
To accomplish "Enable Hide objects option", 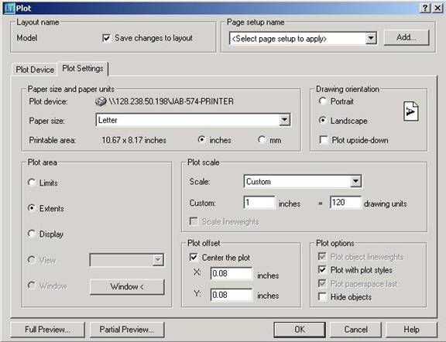I will [322, 297].
